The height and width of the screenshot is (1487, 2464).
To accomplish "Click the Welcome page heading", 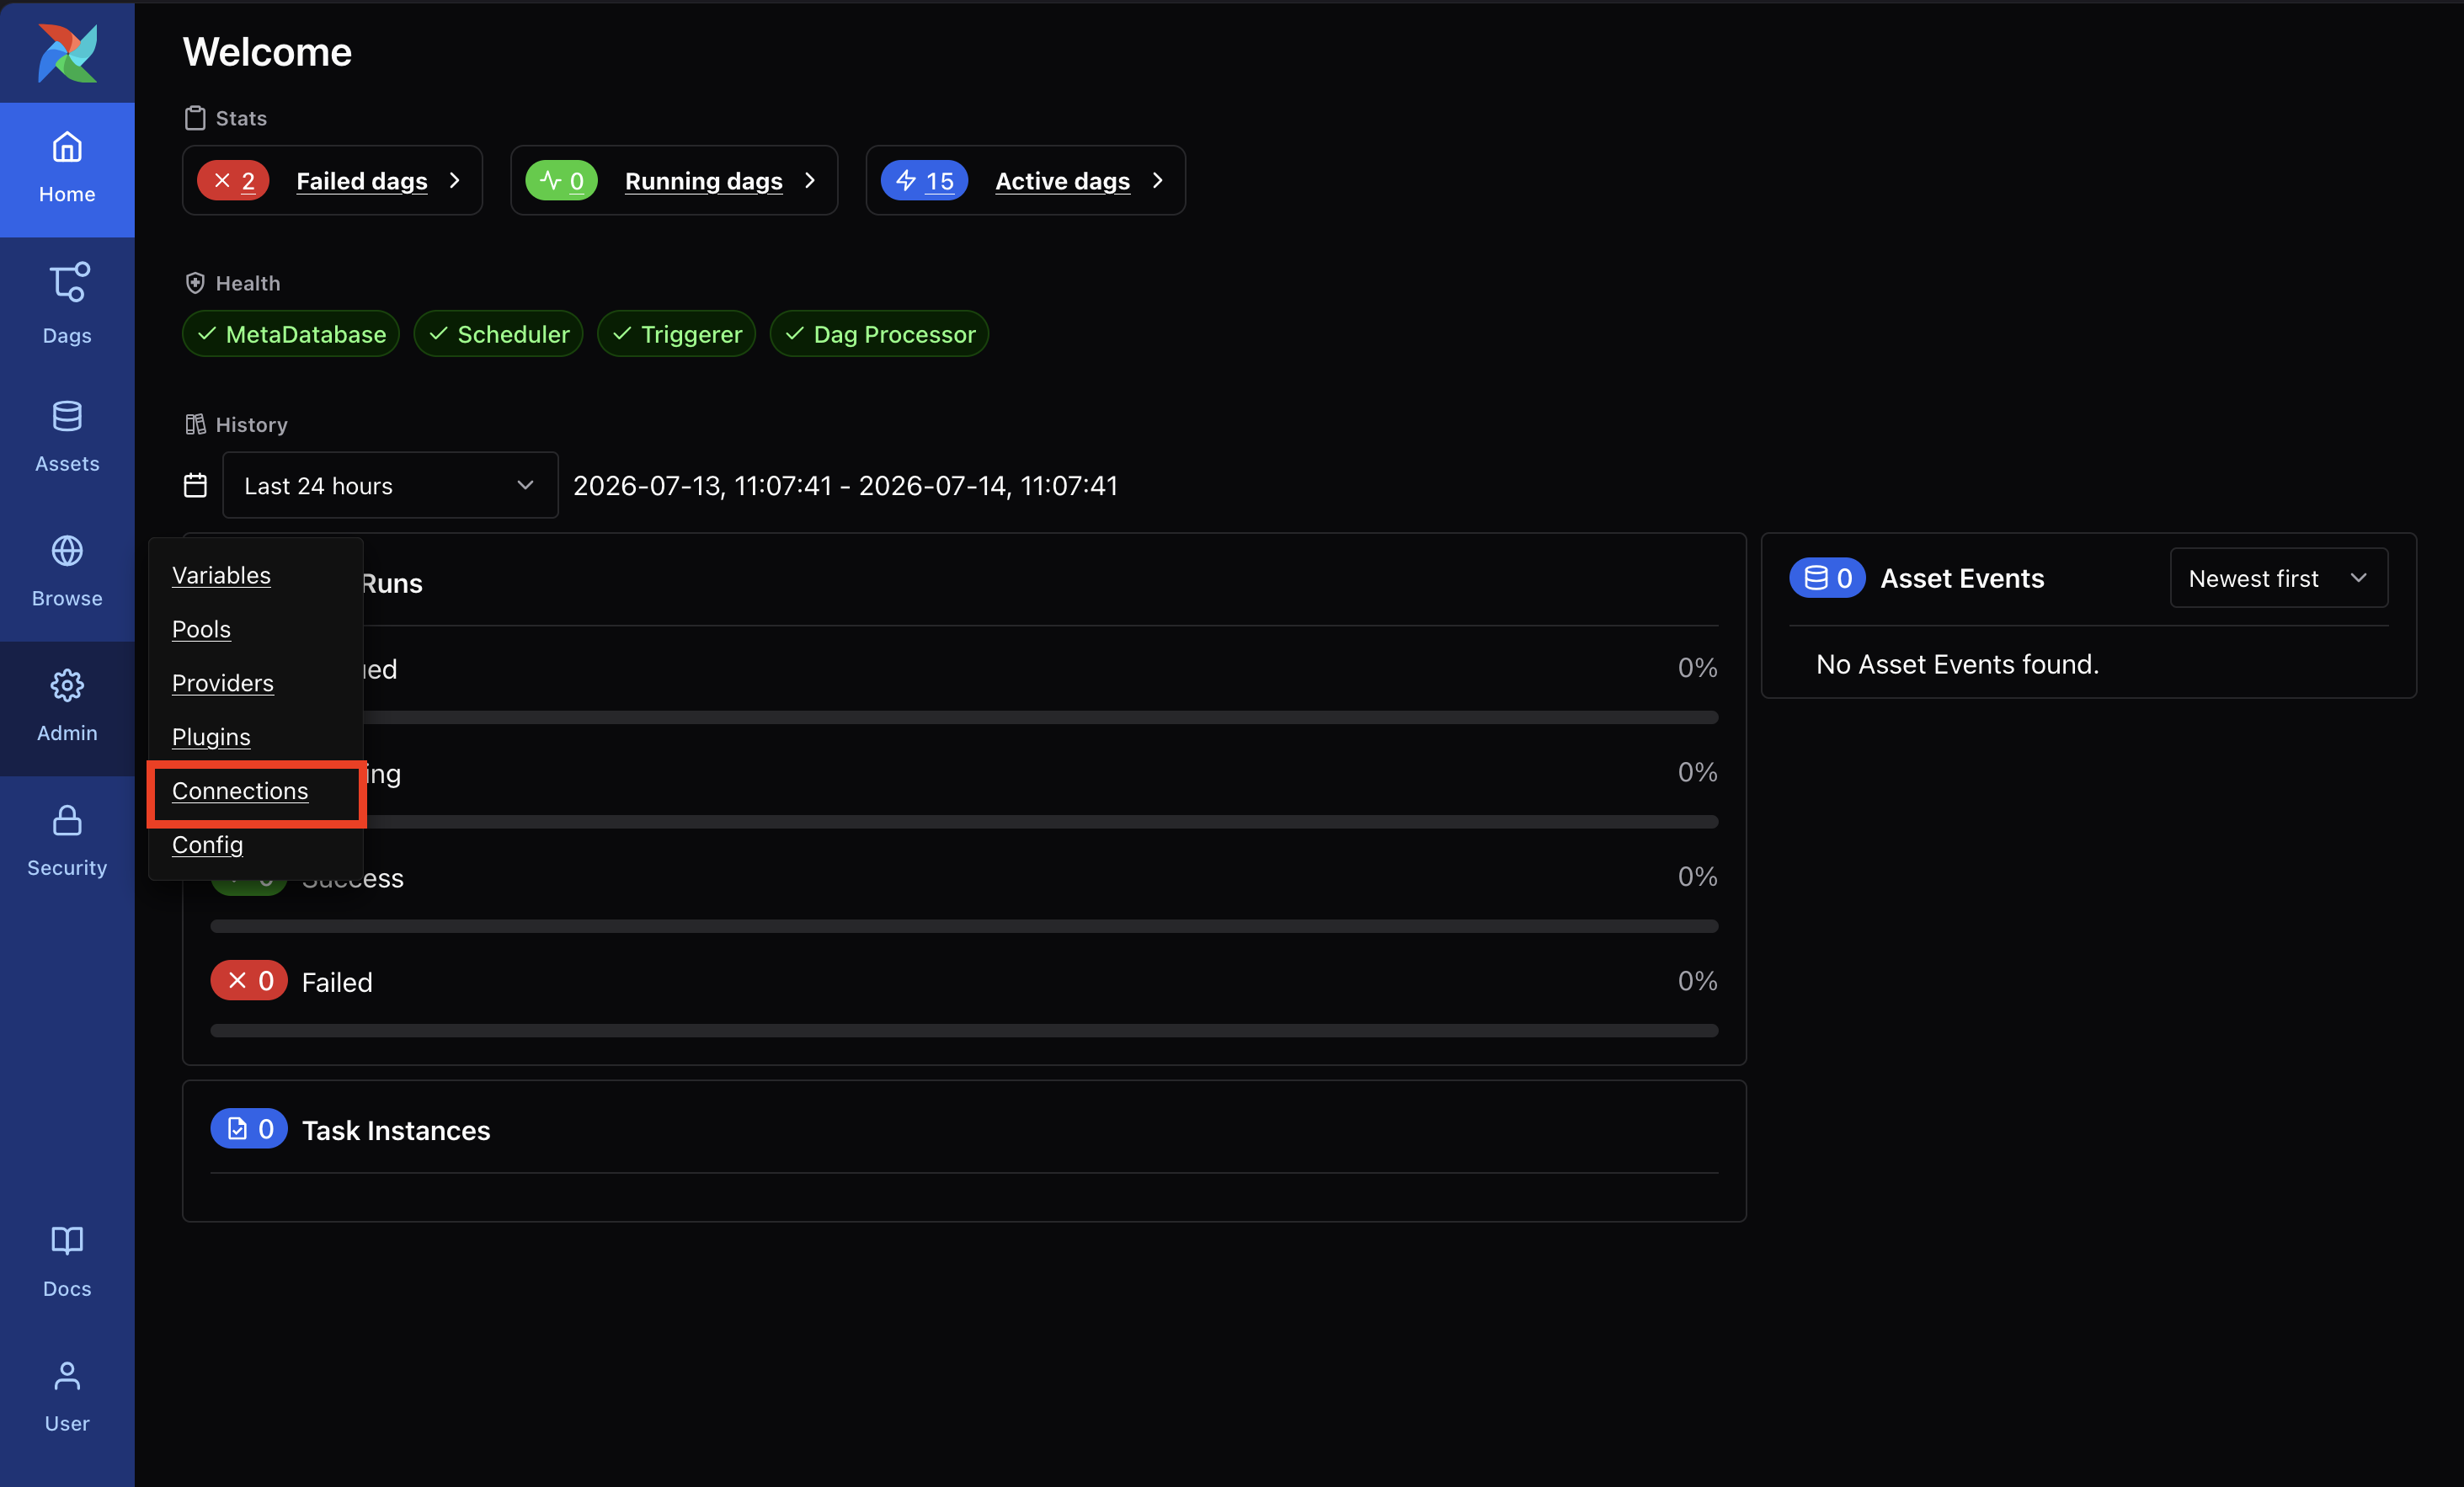I will (x=267, y=52).
